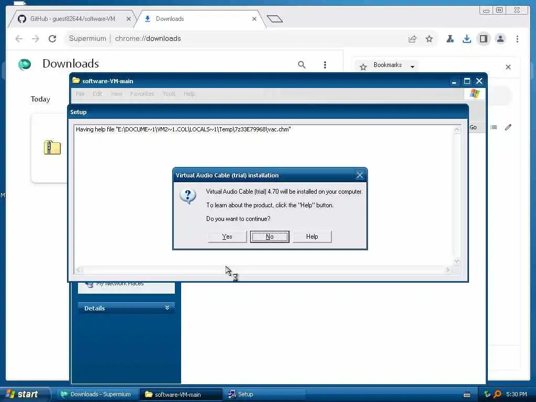Click the Windows flag logo in Explorer
This screenshot has width=536, height=402.
tap(474, 93)
